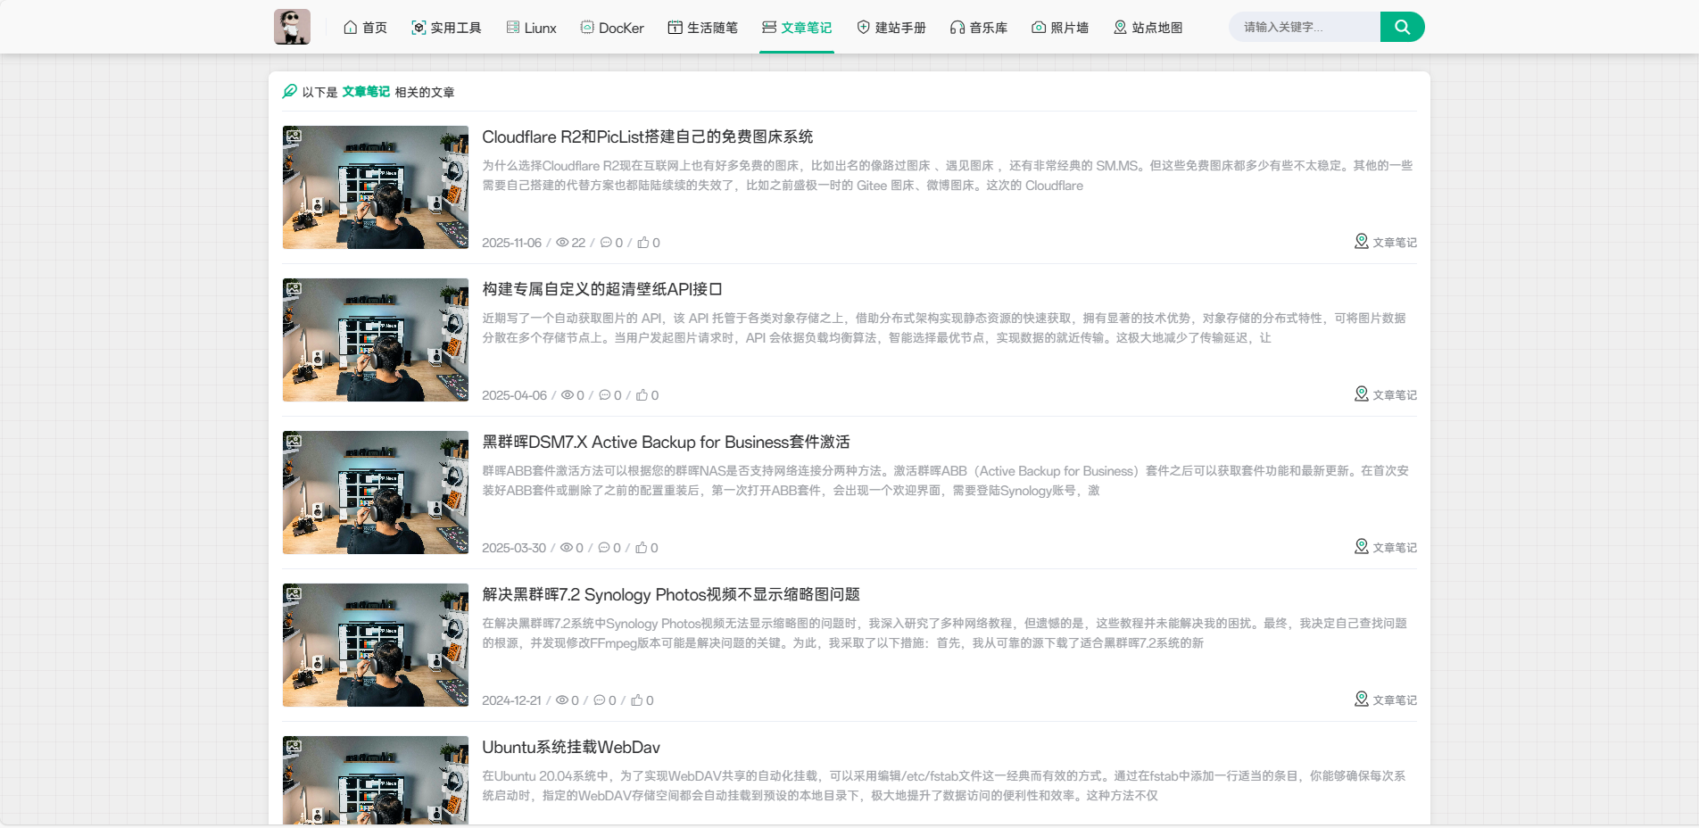Viewport: 1699px width, 828px height.
Task: Type in the 请输入关键字 search field
Action: pos(1304,27)
